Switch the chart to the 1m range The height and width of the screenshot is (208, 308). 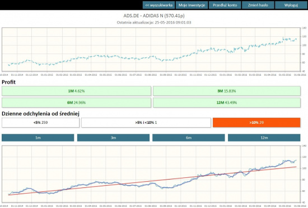pos(38,138)
